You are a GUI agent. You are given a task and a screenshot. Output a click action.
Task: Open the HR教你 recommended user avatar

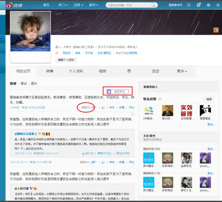(149, 111)
